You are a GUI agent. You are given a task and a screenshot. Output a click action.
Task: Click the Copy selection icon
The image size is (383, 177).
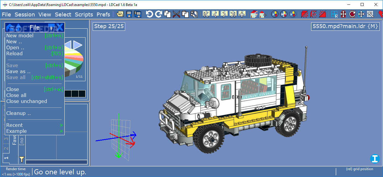tap(168, 14)
